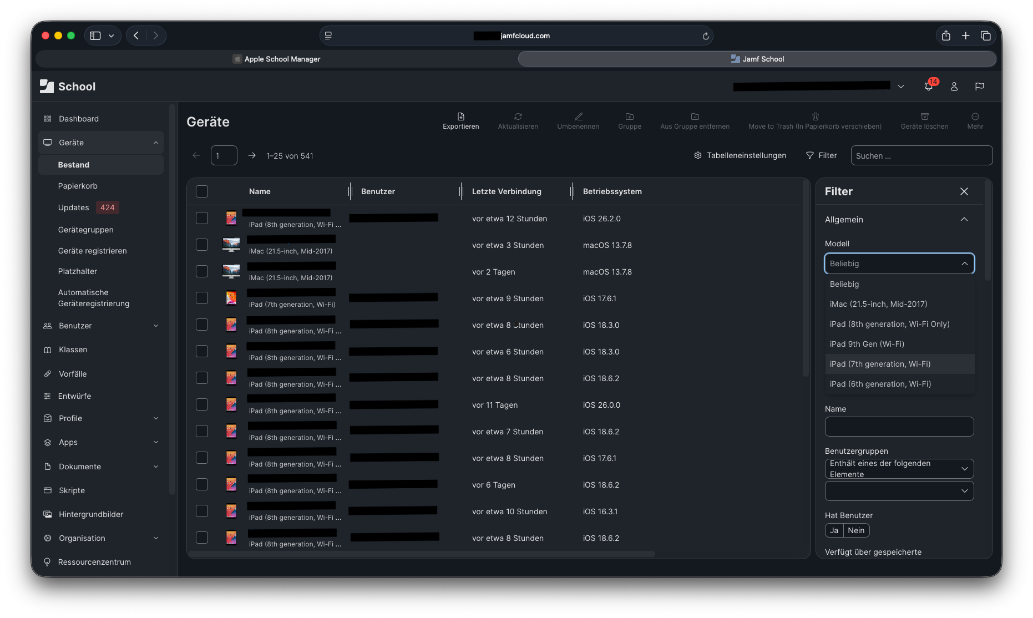Image resolution: width=1033 pixels, height=618 pixels.
Task: Reload page in Safari address bar
Action: tap(706, 36)
